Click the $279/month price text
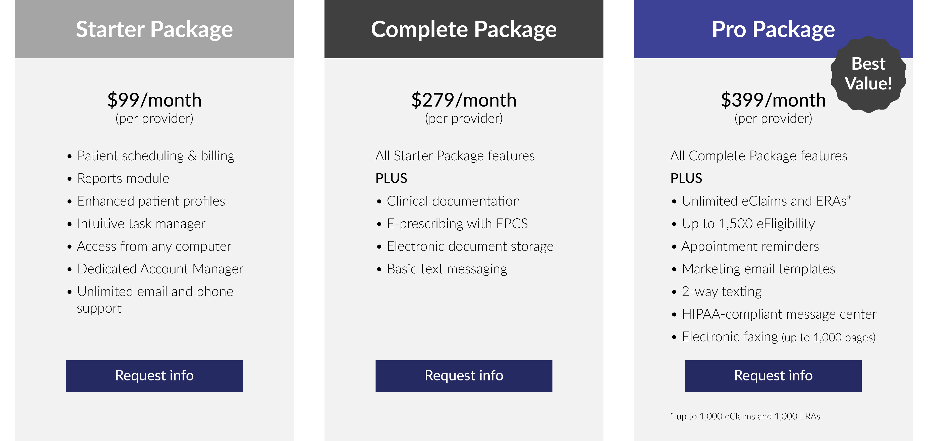This screenshot has height=441, width=929. 464,100
